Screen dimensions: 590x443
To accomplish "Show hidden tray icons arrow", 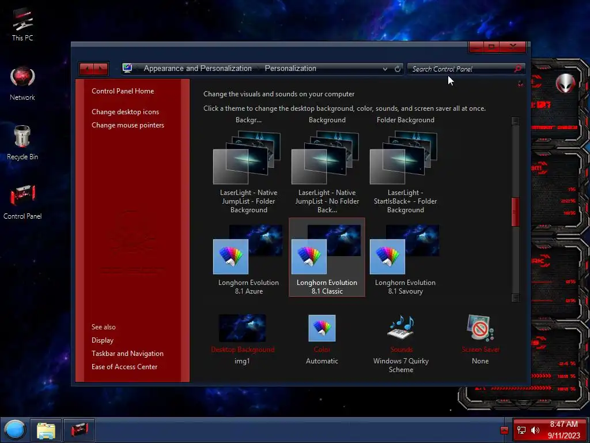I will [505, 430].
